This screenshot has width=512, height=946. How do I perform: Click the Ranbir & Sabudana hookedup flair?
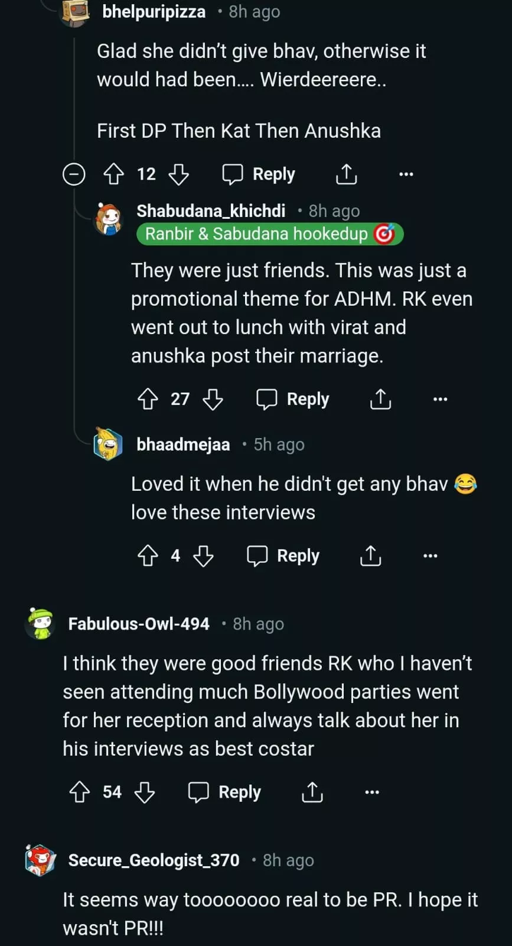click(x=269, y=234)
